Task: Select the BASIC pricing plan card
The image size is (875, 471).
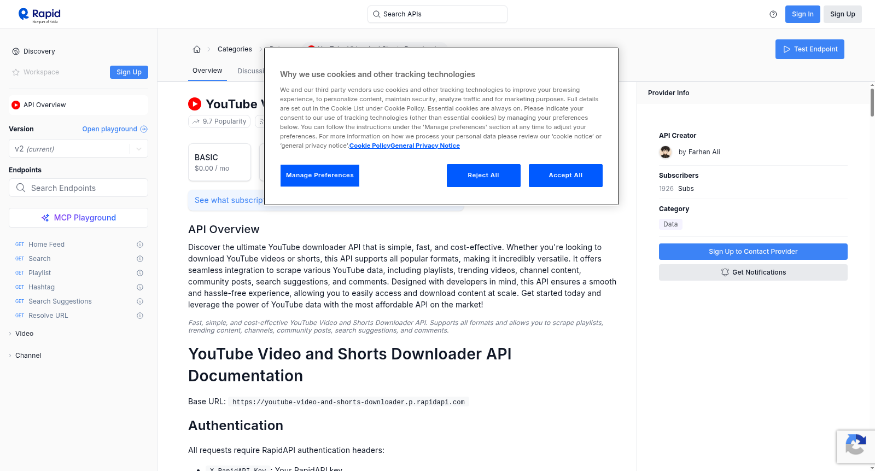Action: coord(219,162)
